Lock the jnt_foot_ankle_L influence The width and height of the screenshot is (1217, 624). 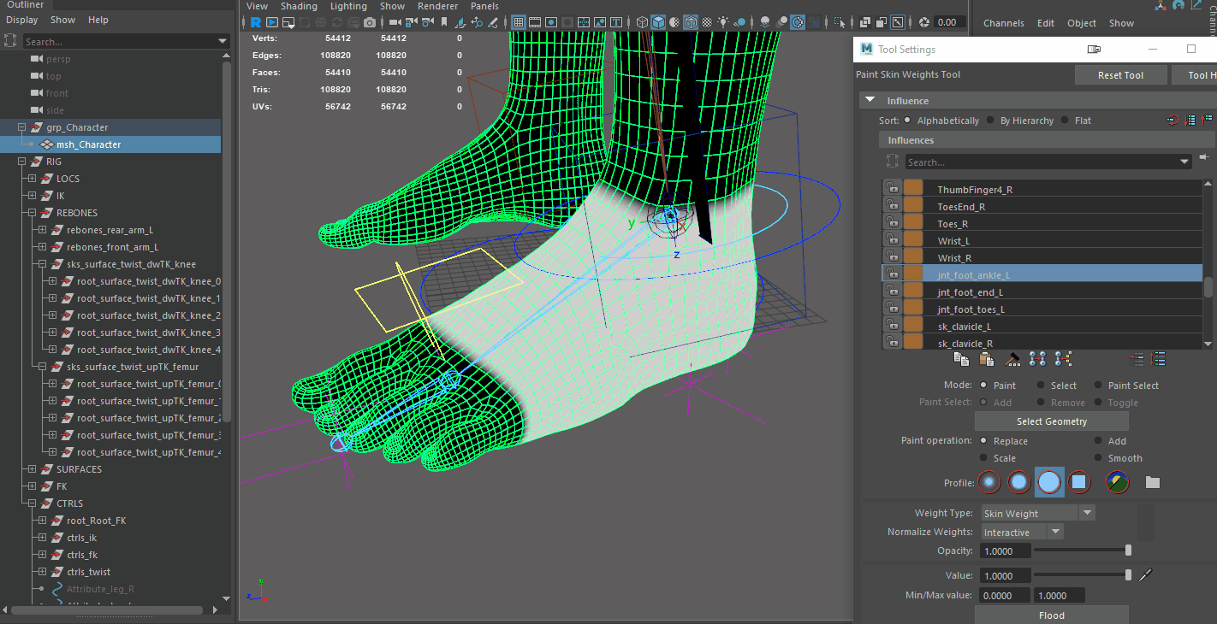click(x=893, y=273)
